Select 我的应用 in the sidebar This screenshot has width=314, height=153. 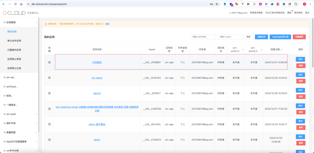tap(12, 32)
